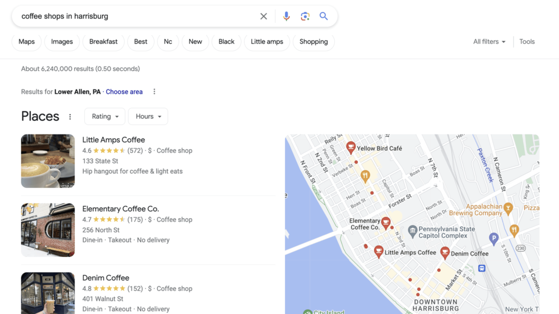Expand the Hours filter dropdown
The image size is (559, 314).
tap(148, 116)
